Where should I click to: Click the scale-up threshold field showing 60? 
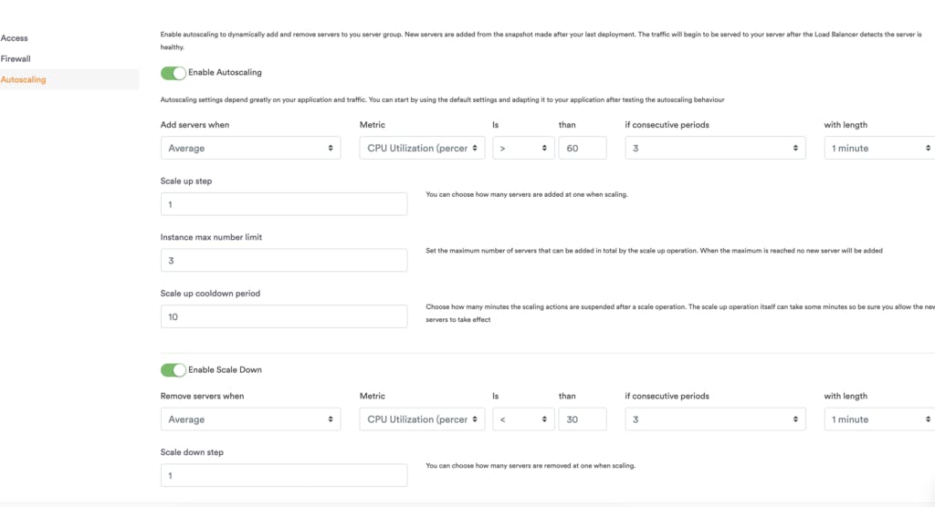[583, 148]
